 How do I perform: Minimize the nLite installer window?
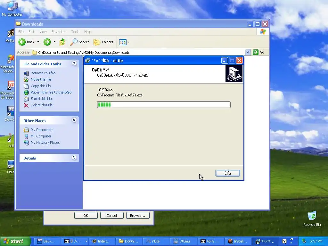pos(224,61)
